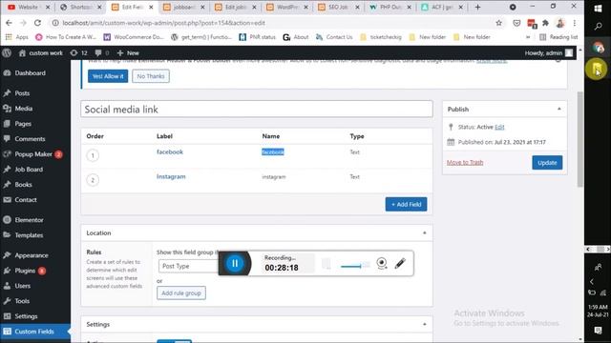Screen dimensions: 611x343
Task: Open the taskbar notifications icon
Action: pyautogui.click(x=598, y=331)
